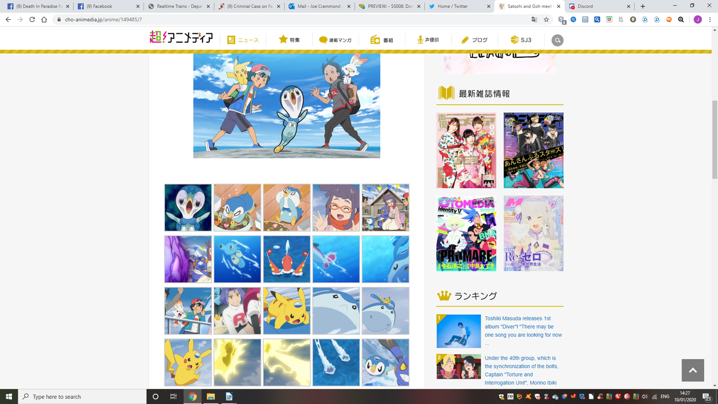Click the black magnifier zoom extension icon

tap(681, 19)
